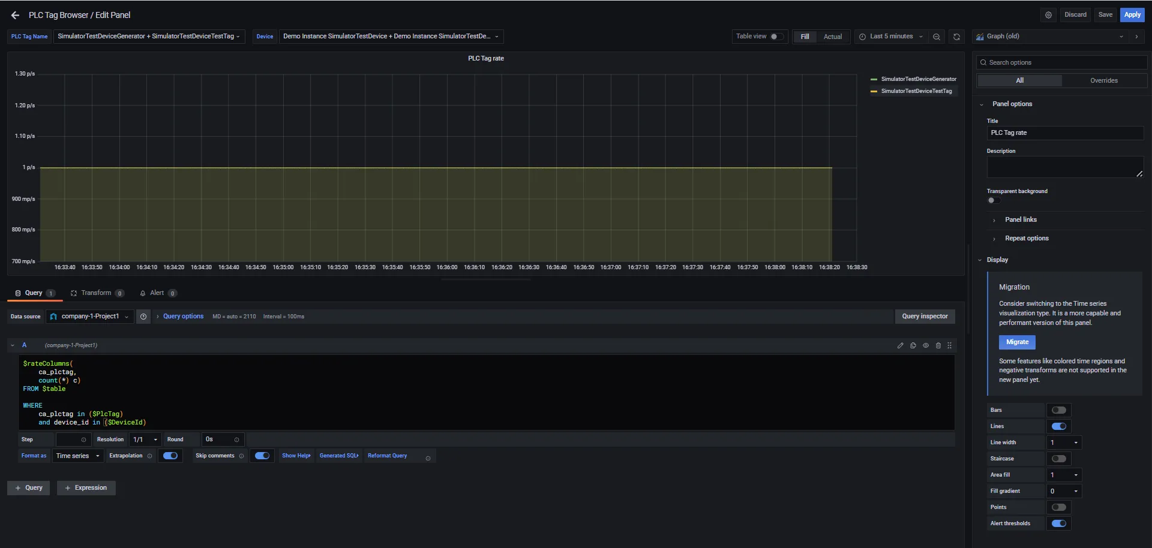Toggle Table view switch
This screenshot has width=1152, height=548.
point(776,37)
